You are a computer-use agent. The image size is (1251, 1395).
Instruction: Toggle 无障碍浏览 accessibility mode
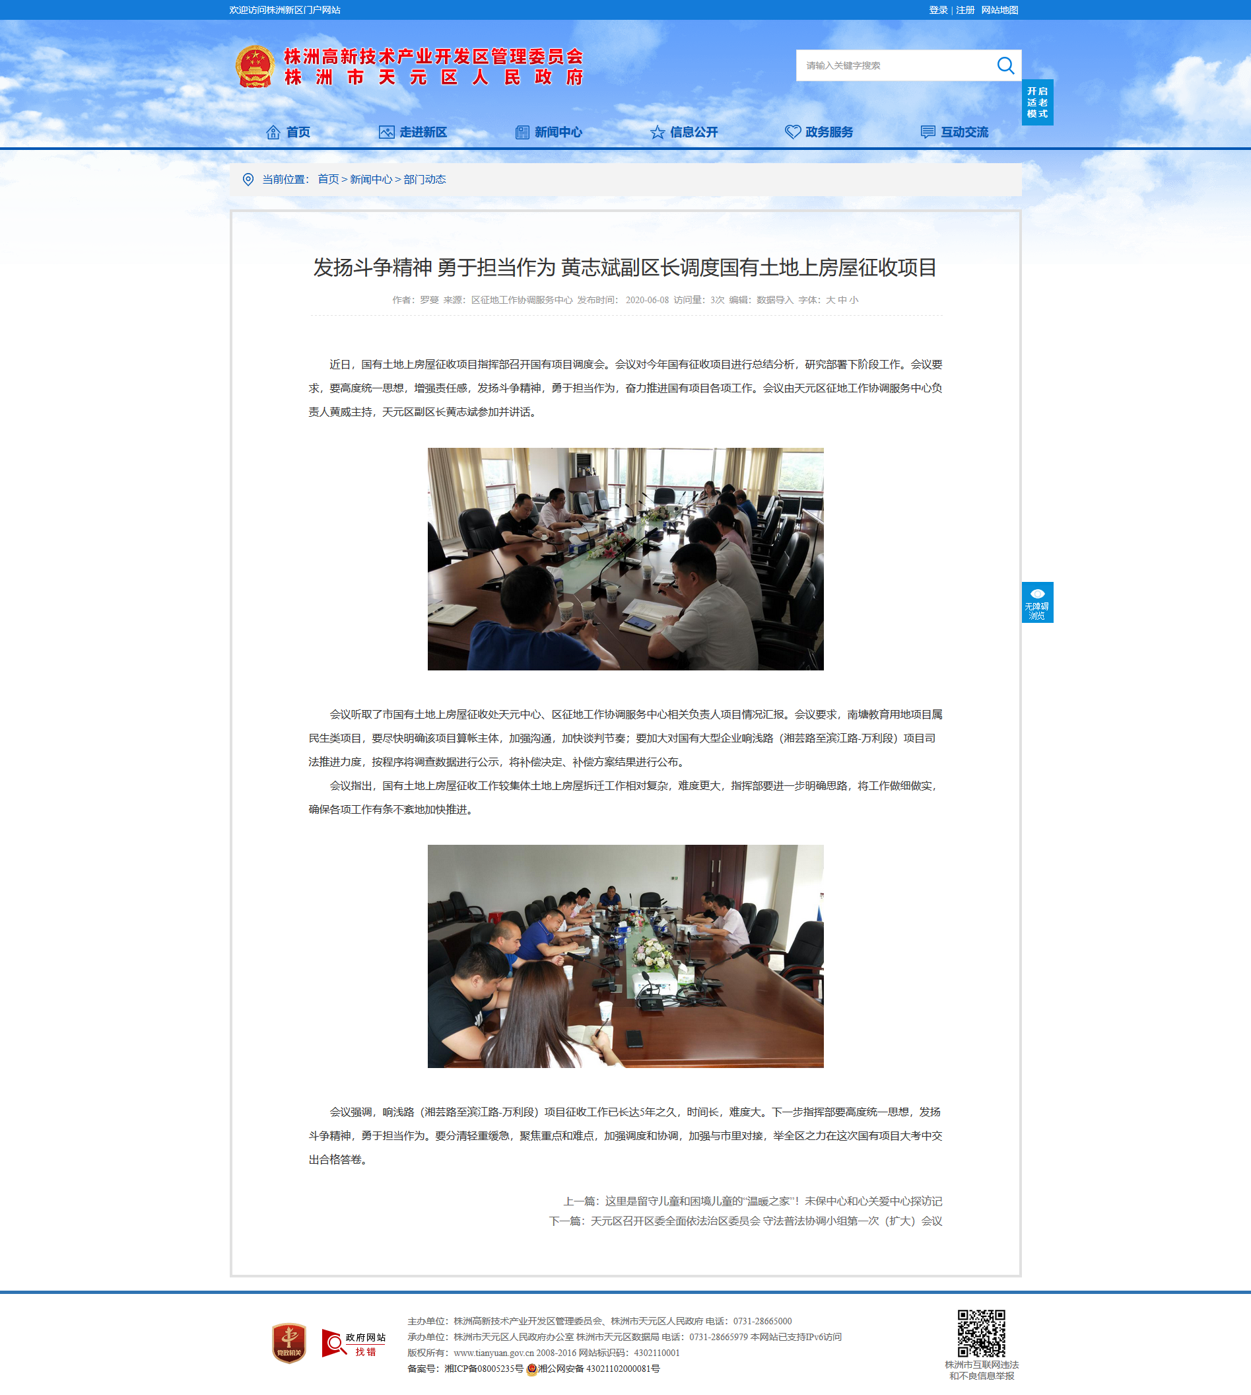1037,602
